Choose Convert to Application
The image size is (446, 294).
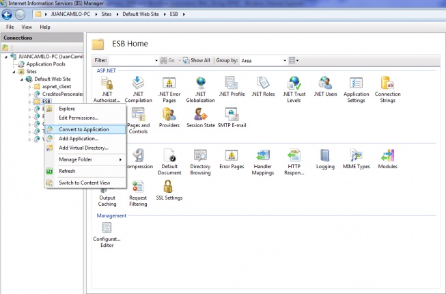coord(85,129)
